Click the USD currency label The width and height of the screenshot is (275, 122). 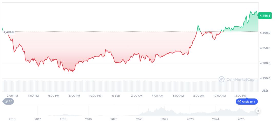(x=264, y=91)
